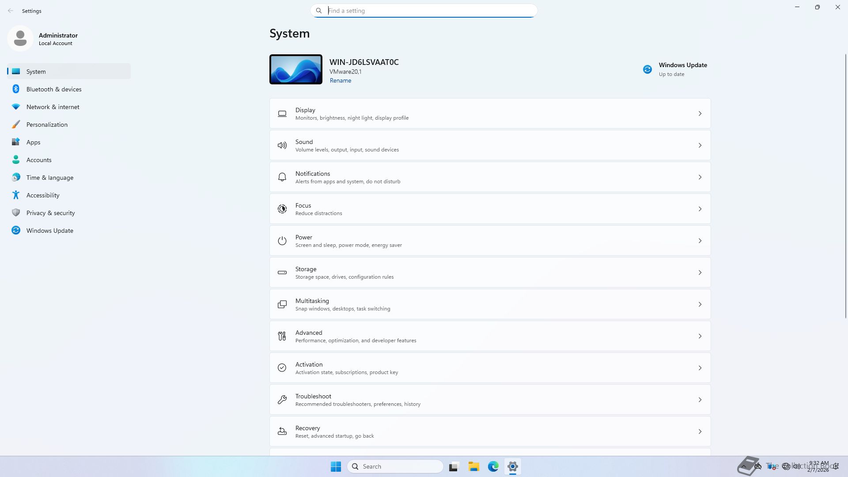Click the Accessibility figure icon in sidebar
The image size is (848, 477).
[16, 195]
